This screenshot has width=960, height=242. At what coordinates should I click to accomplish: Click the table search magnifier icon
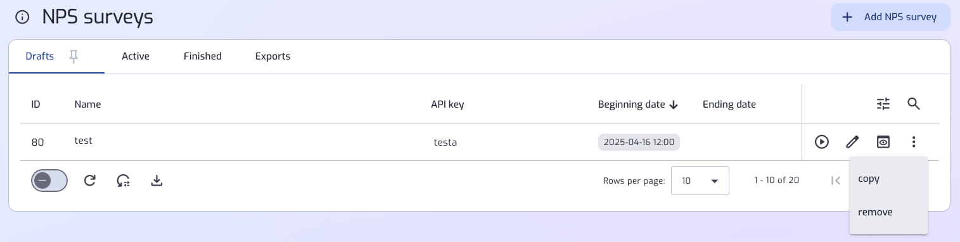(x=913, y=104)
